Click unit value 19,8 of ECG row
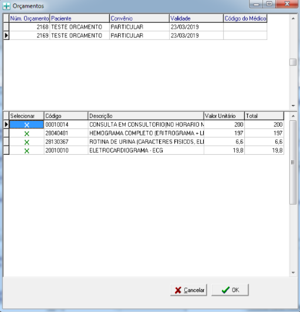The height and width of the screenshot is (312, 300). point(224,150)
